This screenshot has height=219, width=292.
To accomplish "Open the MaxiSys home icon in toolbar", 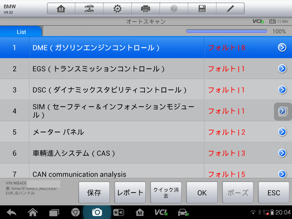I will click(61, 9).
